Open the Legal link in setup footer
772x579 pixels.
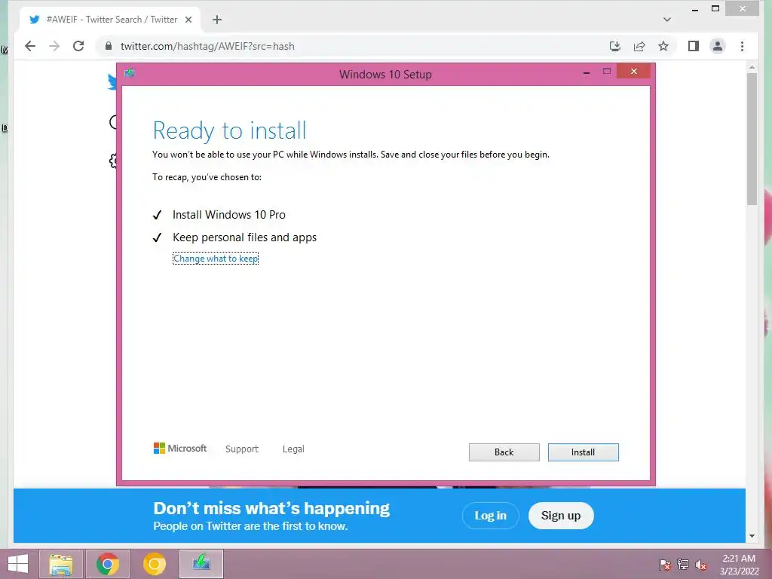pyautogui.click(x=293, y=449)
